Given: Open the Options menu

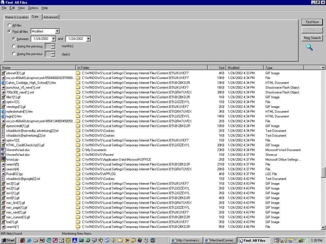Looking at the screenshot, I should coord(33,8).
